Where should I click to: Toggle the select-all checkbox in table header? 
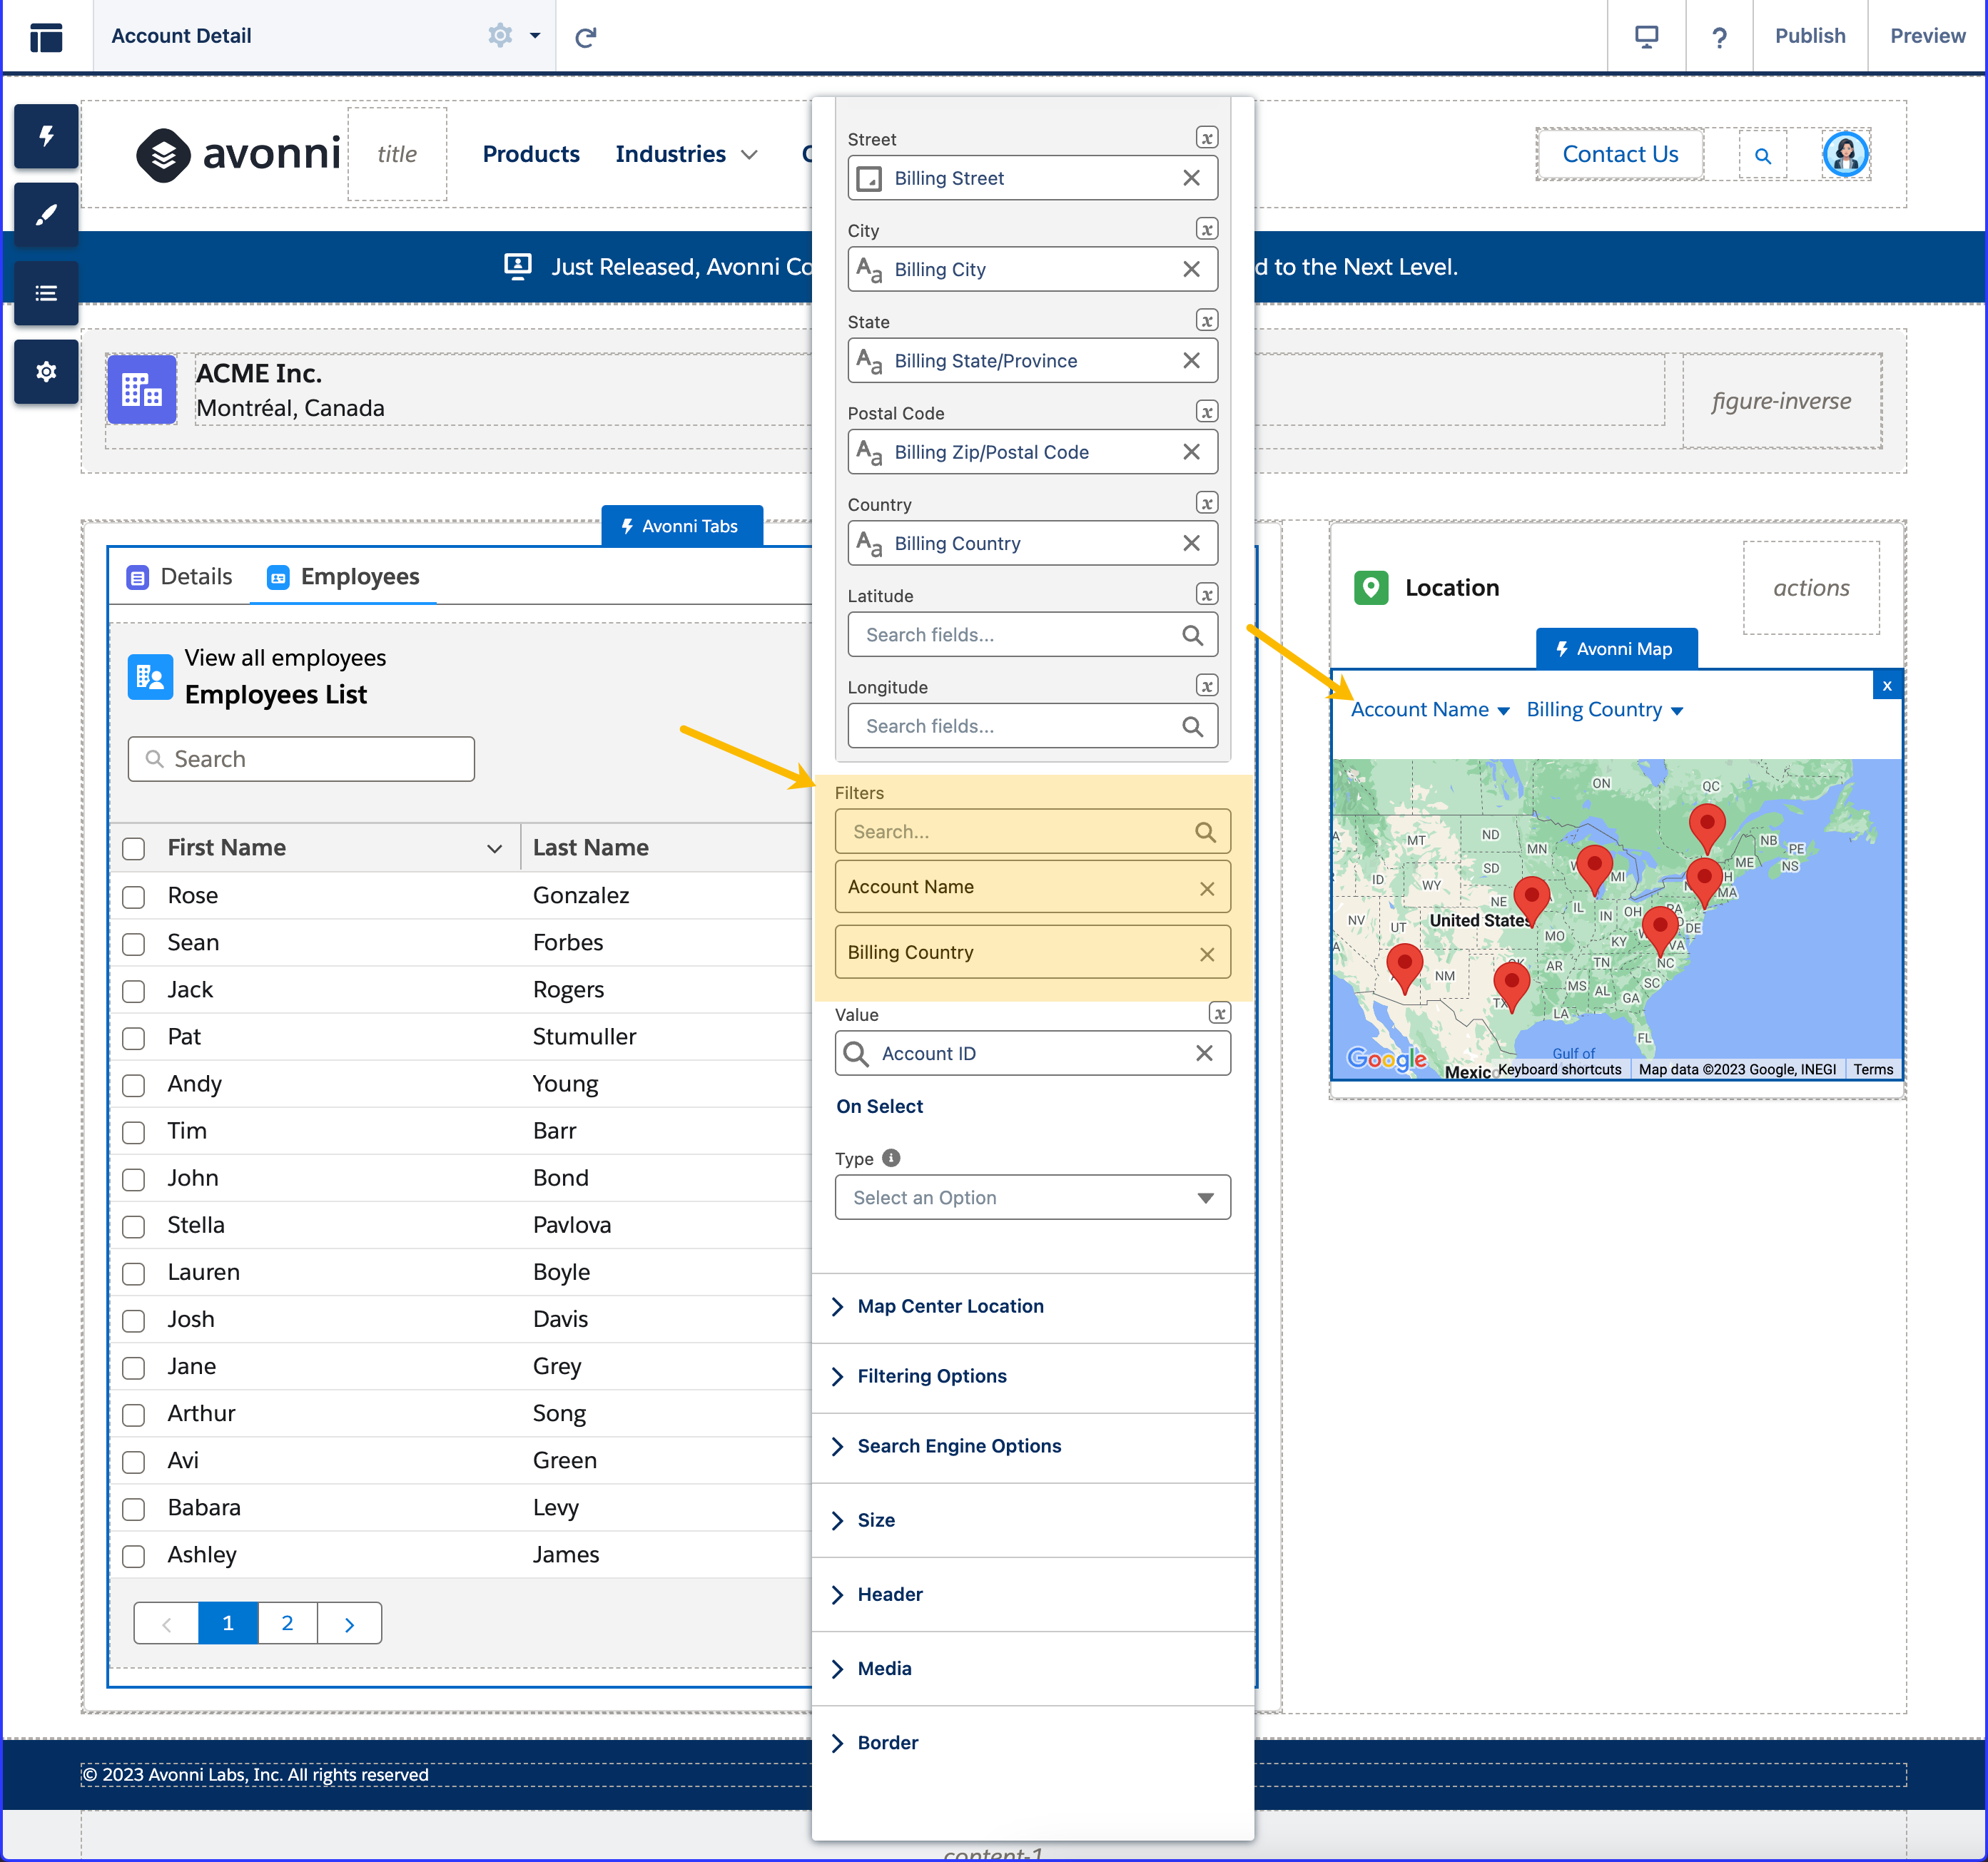click(134, 849)
